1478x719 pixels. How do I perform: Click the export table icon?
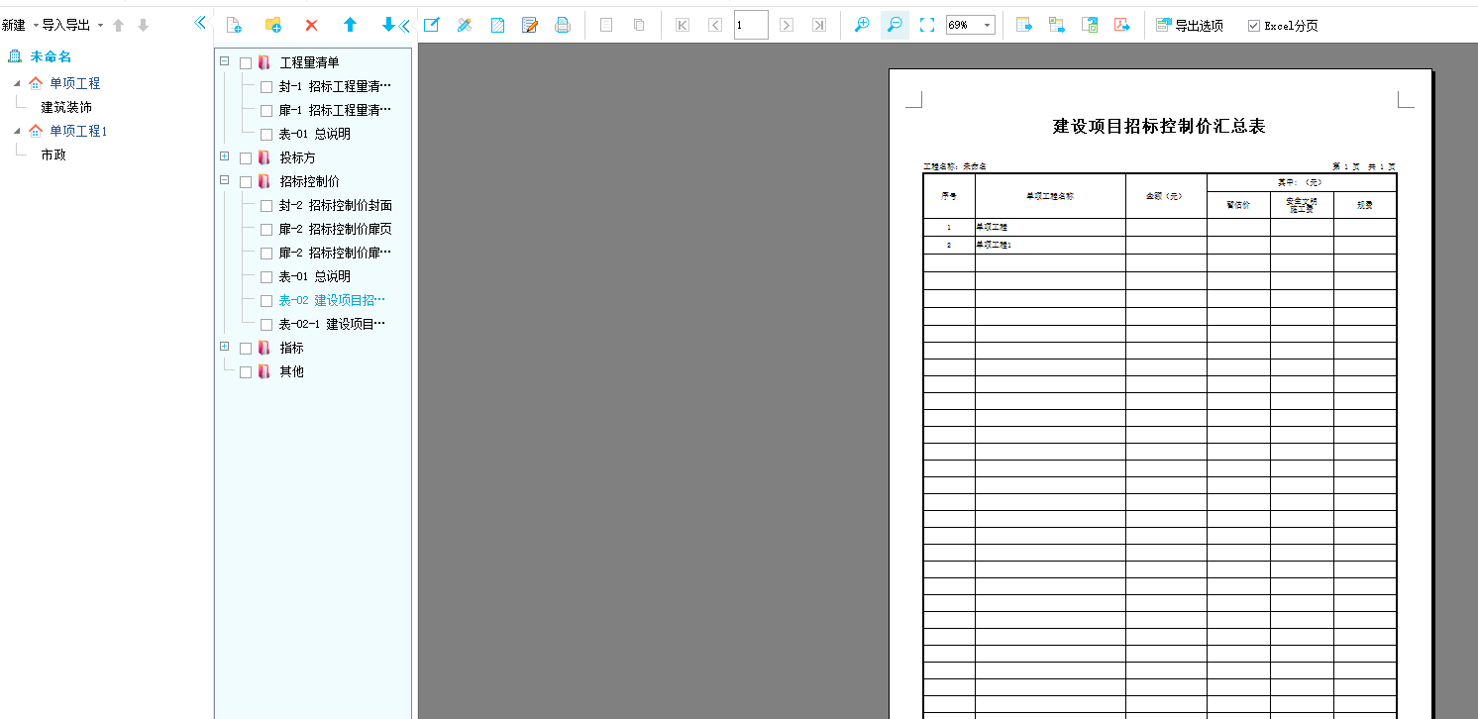click(x=1024, y=25)
